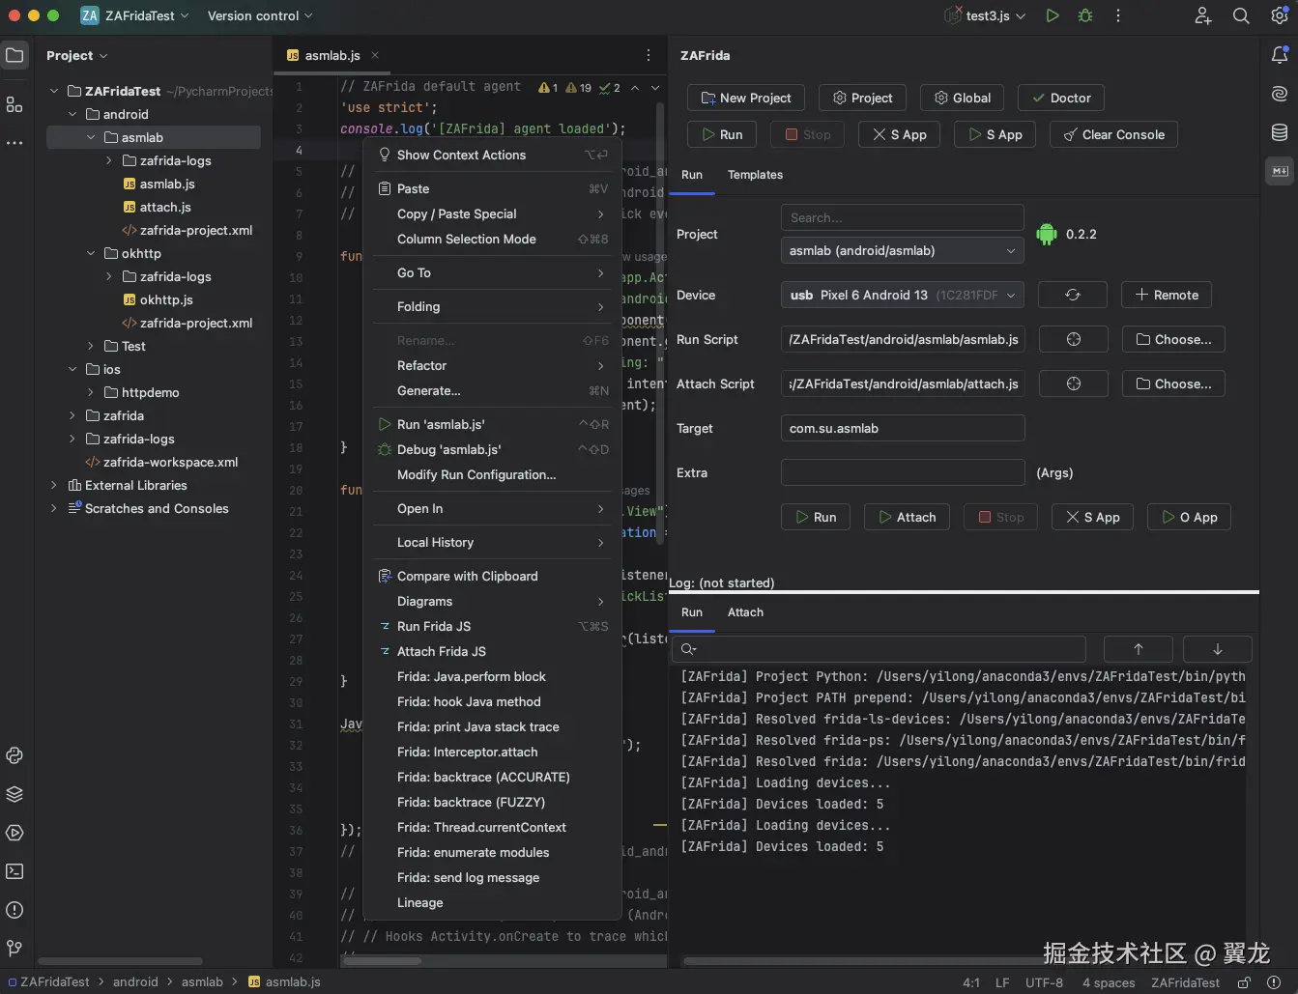
Task: Open the Search Everywhere magnifier icon
Action: (x=1241, y=15)
